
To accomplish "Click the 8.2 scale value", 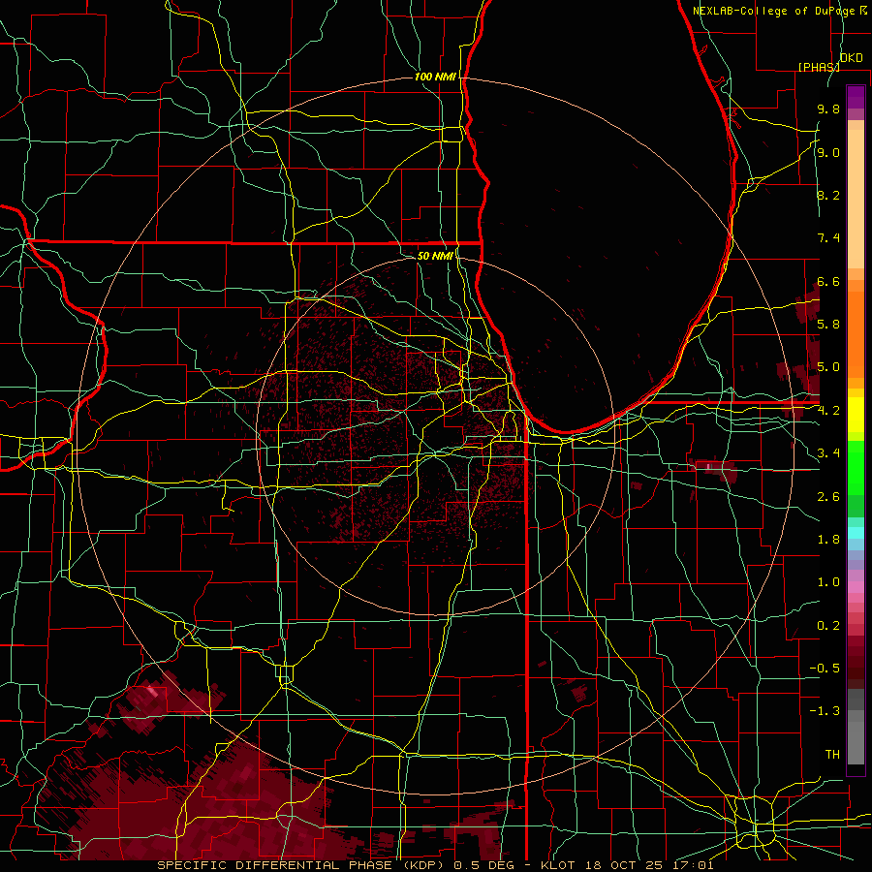I will pyautogui.click(x=828, y=195).
